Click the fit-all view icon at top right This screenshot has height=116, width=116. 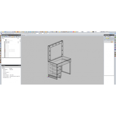click(x=110, y=34)
